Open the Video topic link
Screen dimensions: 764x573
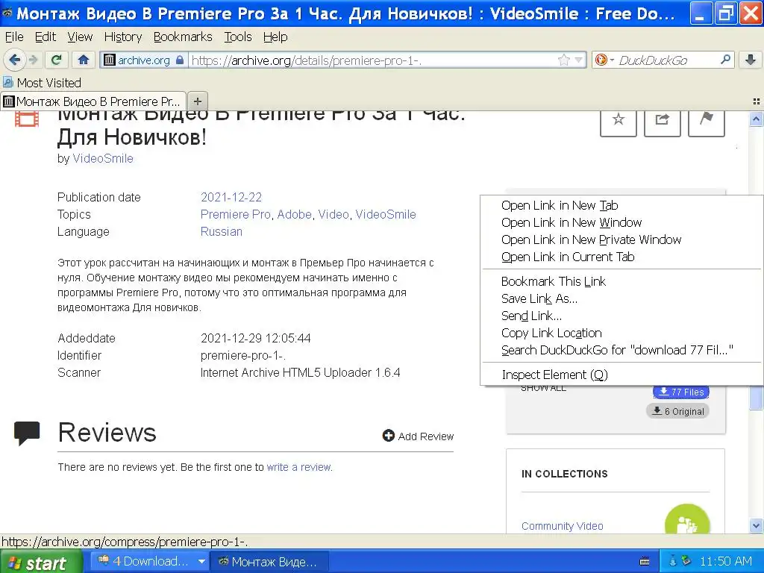point(334,214)
